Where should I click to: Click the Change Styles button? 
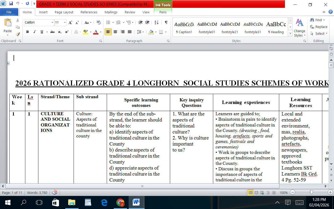[x=299, y=28]
